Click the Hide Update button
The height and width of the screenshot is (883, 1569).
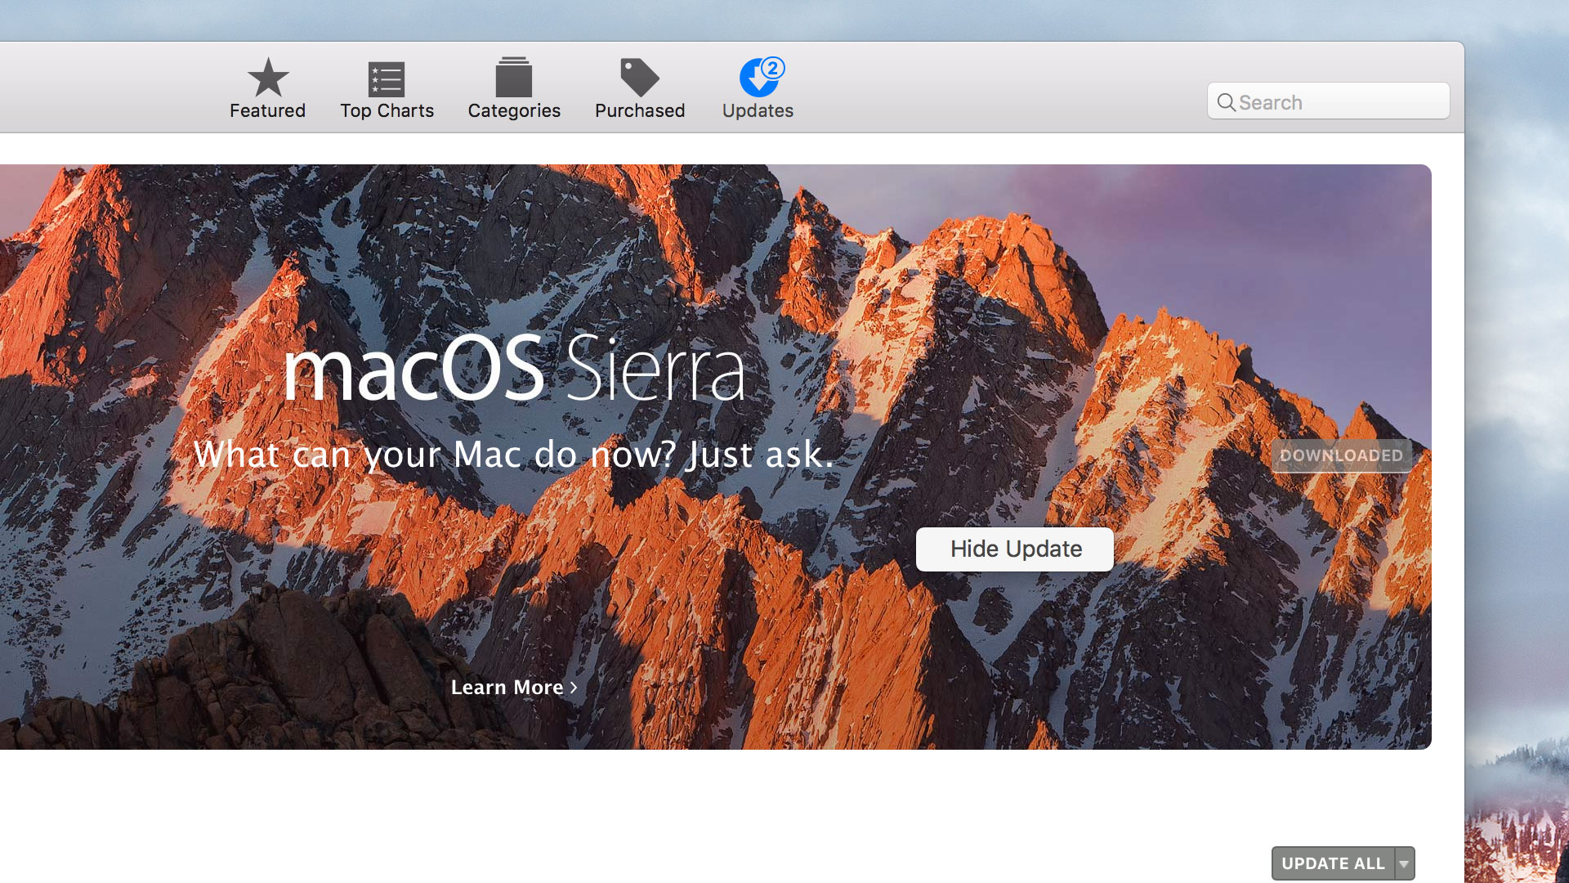coord(1014,549)
